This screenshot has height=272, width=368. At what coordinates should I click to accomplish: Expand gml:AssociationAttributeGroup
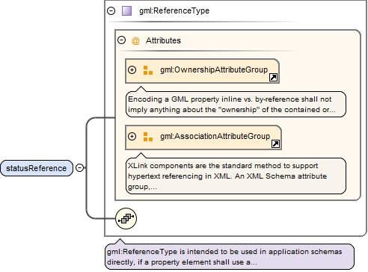pos(132,137)
